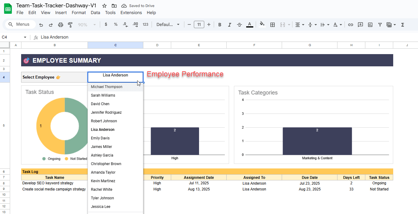Screen dimensions: 418x214
Task: Click the Insert comment icon
Action: [360, 24]
